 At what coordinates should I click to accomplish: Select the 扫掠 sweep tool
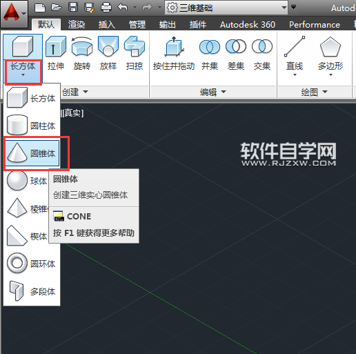(135, 53)
